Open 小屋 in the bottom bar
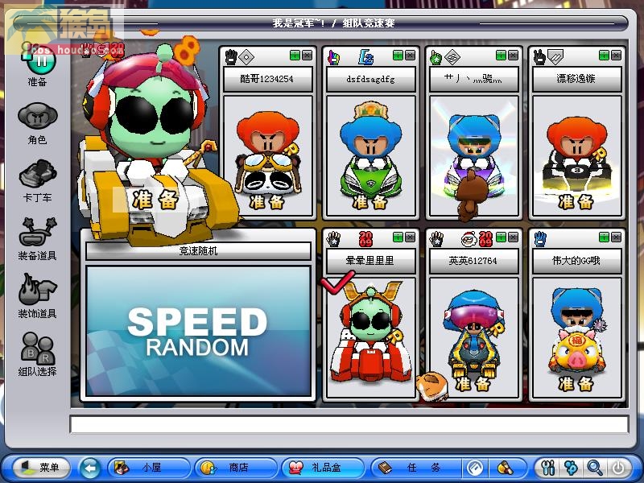This screenshot has width=644, height=483. coord(149,468)
